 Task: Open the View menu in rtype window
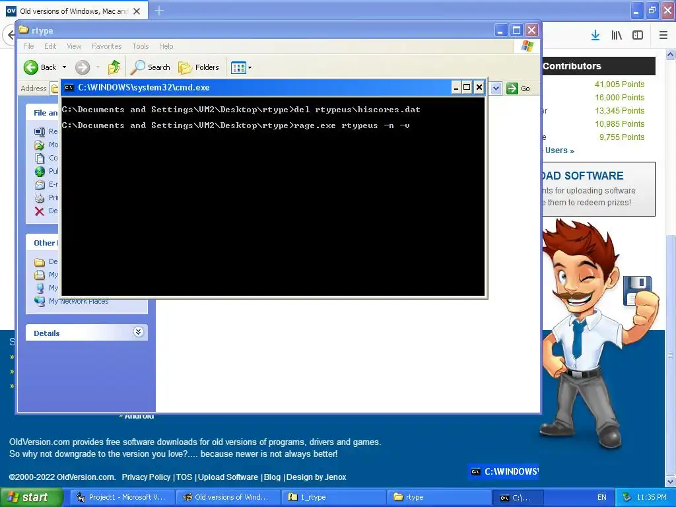pos(74,46)
